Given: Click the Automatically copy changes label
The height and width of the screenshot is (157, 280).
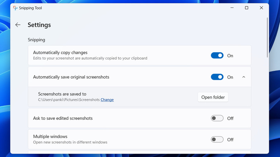Looking at the screenshot, I should coord(60,53).
